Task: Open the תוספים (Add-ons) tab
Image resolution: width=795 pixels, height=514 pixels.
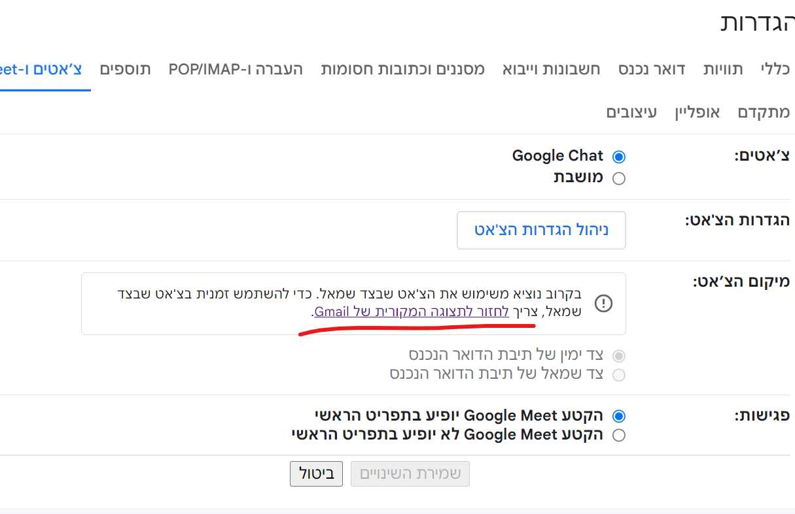Action: (x=125, y=69)
